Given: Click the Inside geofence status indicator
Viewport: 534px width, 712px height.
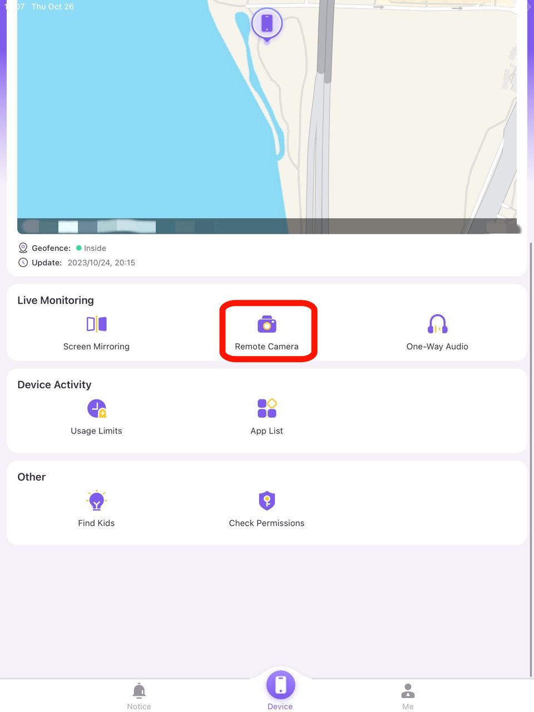Looking at the screenshot, I should (91, 248).
